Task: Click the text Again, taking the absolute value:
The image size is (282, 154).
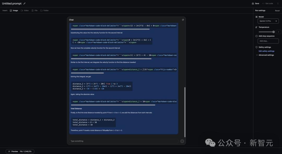Action: click(x=82, y=94)
